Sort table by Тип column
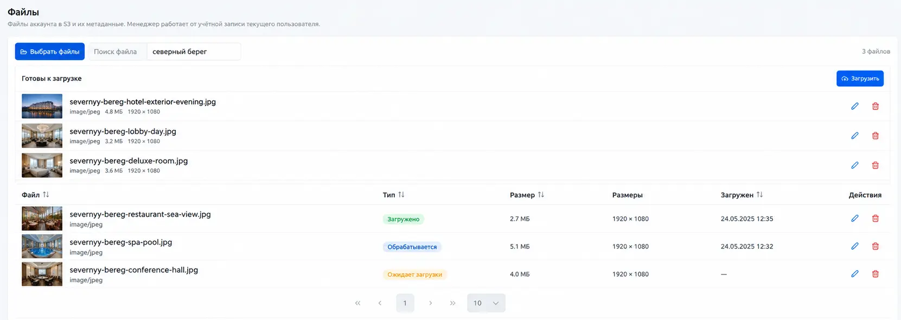Screen dimensions: 901x320 coord(401,195)
